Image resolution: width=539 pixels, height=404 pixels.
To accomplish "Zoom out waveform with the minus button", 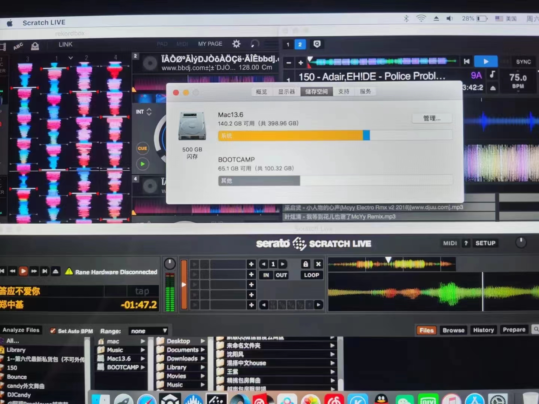I will pos(289,62).
